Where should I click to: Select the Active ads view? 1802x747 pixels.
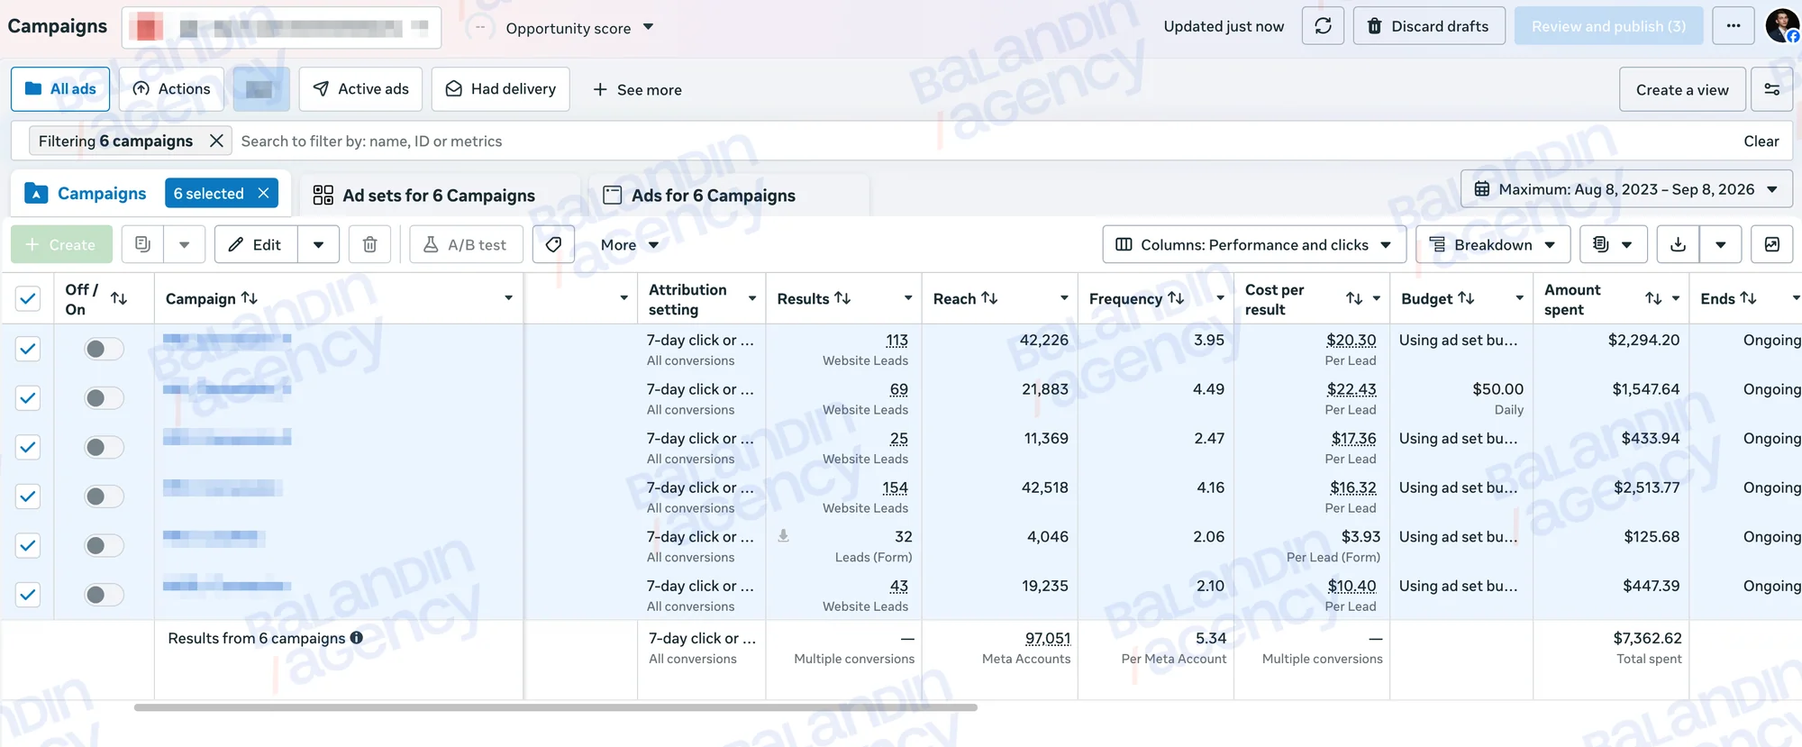point(360,89)
